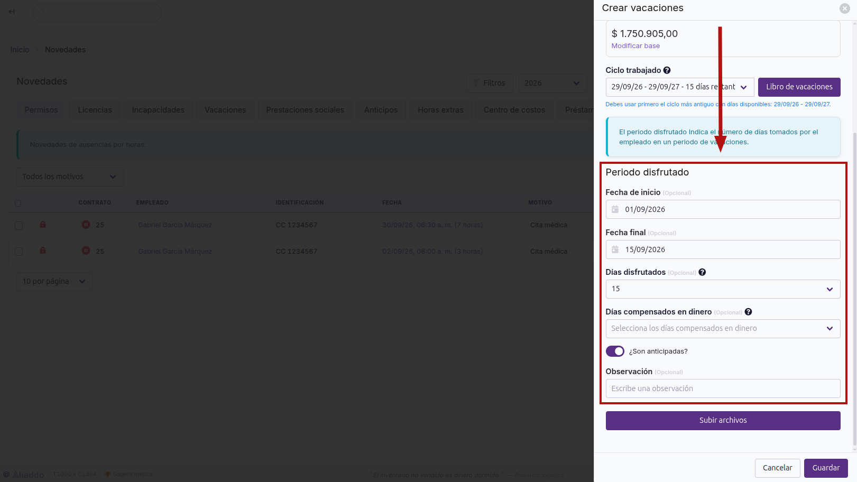Switch to the Horas extras tab

tap(440, 110)
